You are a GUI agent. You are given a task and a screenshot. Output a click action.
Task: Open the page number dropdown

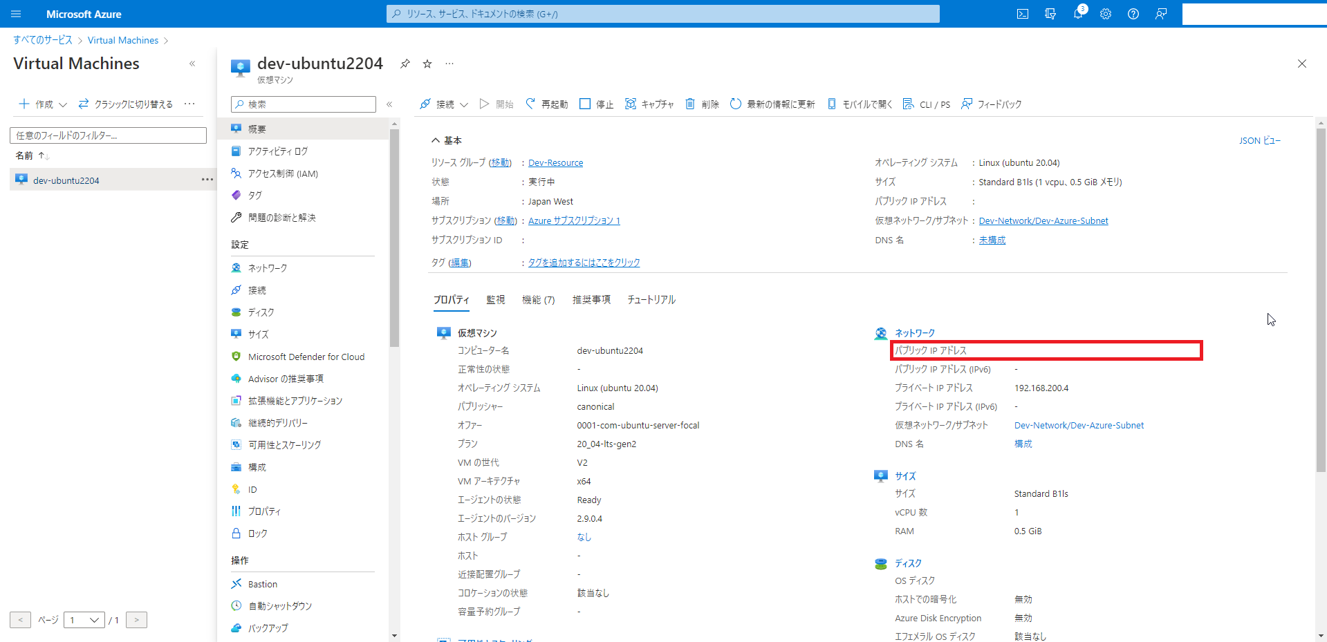click(x=84, y=620)
